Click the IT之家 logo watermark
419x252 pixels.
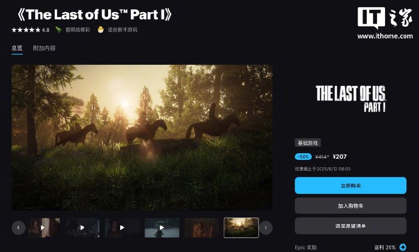coord(385,23)
